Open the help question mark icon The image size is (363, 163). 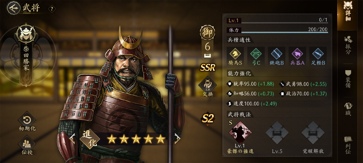(52, 9)
